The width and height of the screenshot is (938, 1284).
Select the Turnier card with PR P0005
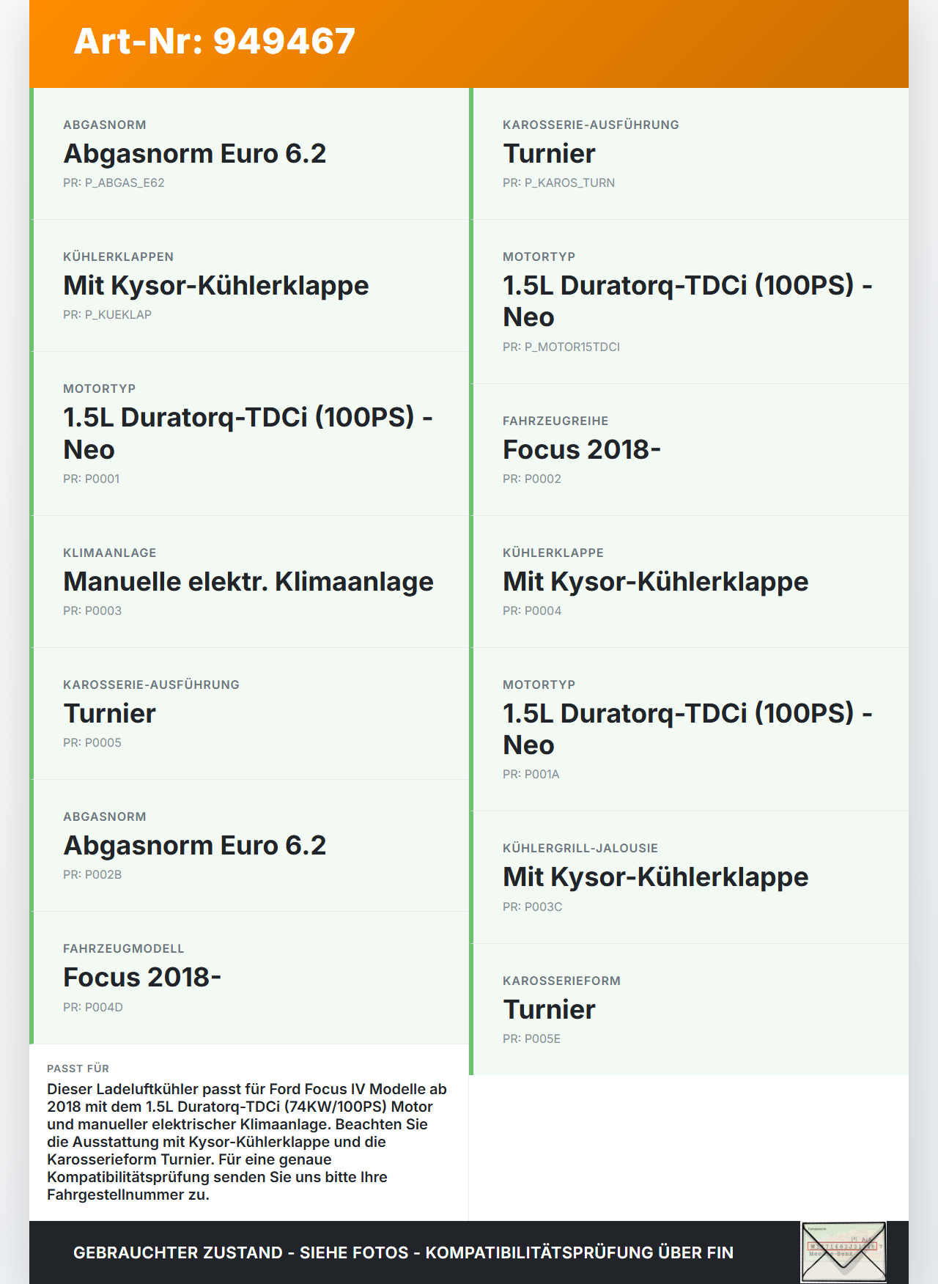tap(251, 713)
